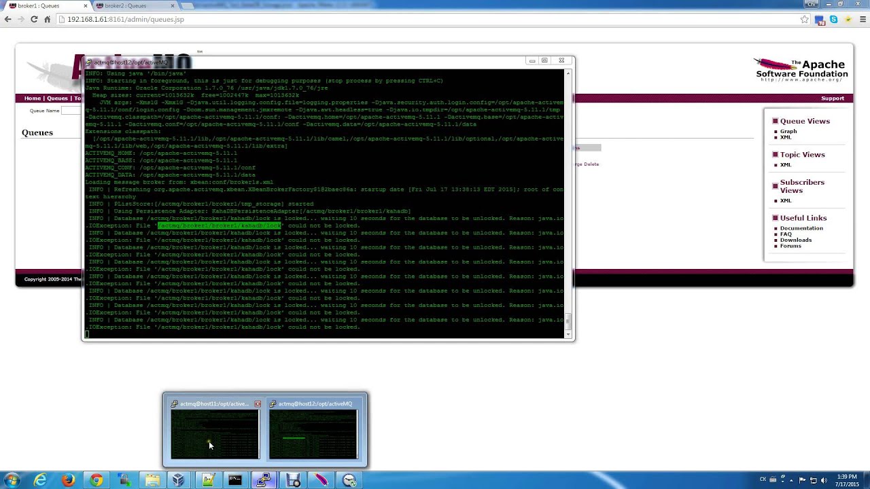
Task: Open Queue Views XML link
Action: [785, 137]
